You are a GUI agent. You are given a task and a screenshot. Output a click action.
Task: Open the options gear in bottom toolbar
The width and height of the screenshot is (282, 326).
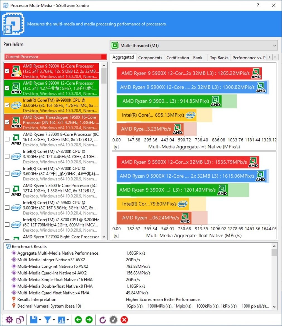coord(9,320)
